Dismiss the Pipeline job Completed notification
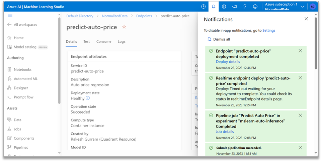This screenshot has height=162, width=322. (300, 115)
